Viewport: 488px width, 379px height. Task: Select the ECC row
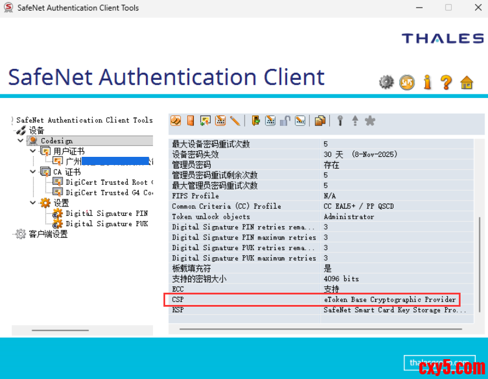click(x=321, y=289)
